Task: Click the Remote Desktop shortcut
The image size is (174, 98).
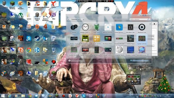Action: (12, 17)
